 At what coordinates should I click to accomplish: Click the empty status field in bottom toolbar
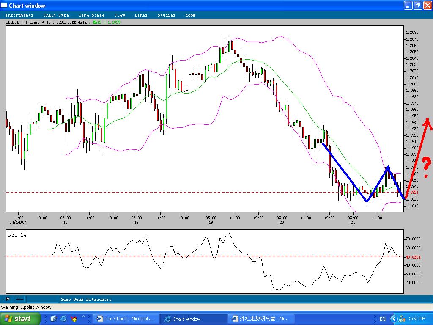[42, 299]
